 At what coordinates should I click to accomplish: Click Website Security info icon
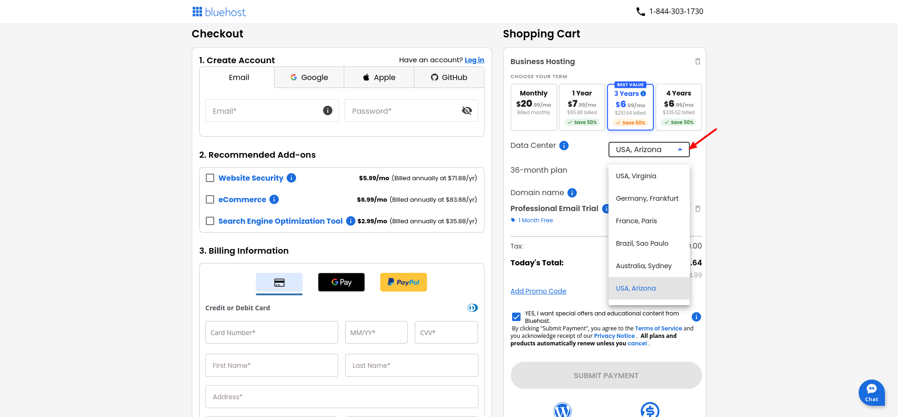click(291, 178)
